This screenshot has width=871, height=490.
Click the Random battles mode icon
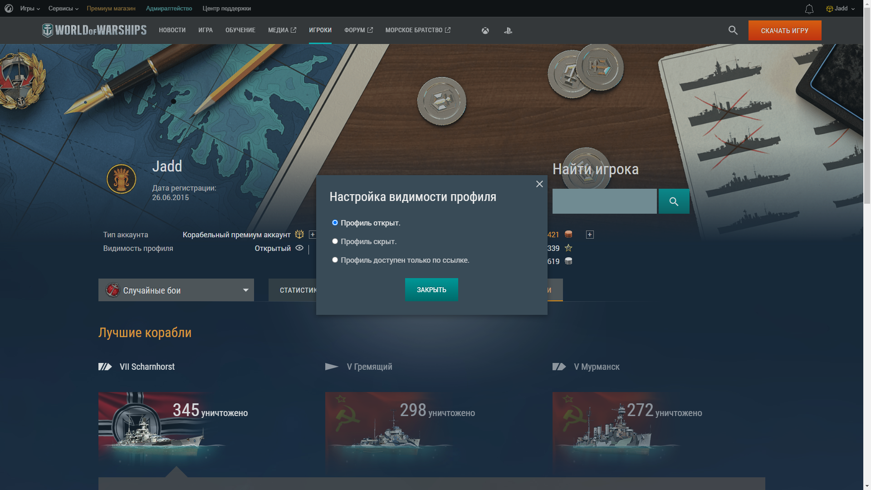tap(112, 290)
